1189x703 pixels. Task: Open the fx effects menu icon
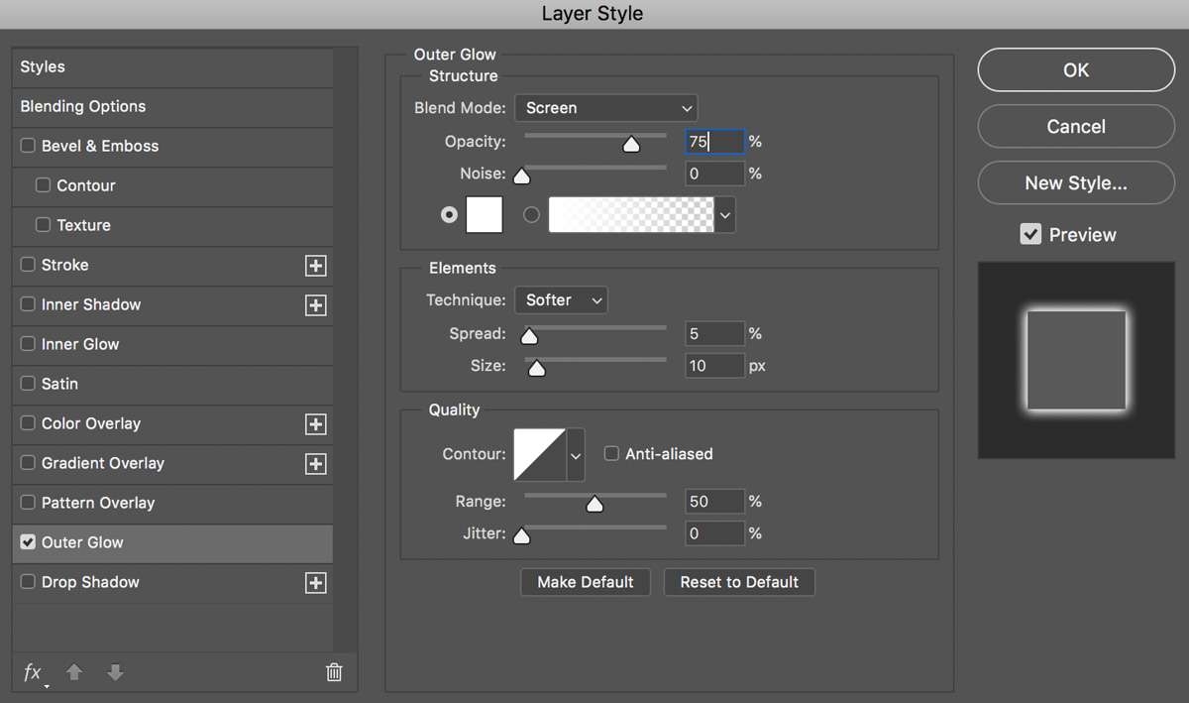[33, 672]
